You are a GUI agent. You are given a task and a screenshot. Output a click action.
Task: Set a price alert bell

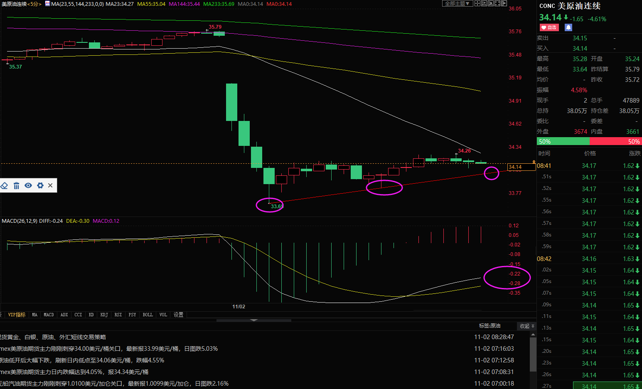(568, 27)
